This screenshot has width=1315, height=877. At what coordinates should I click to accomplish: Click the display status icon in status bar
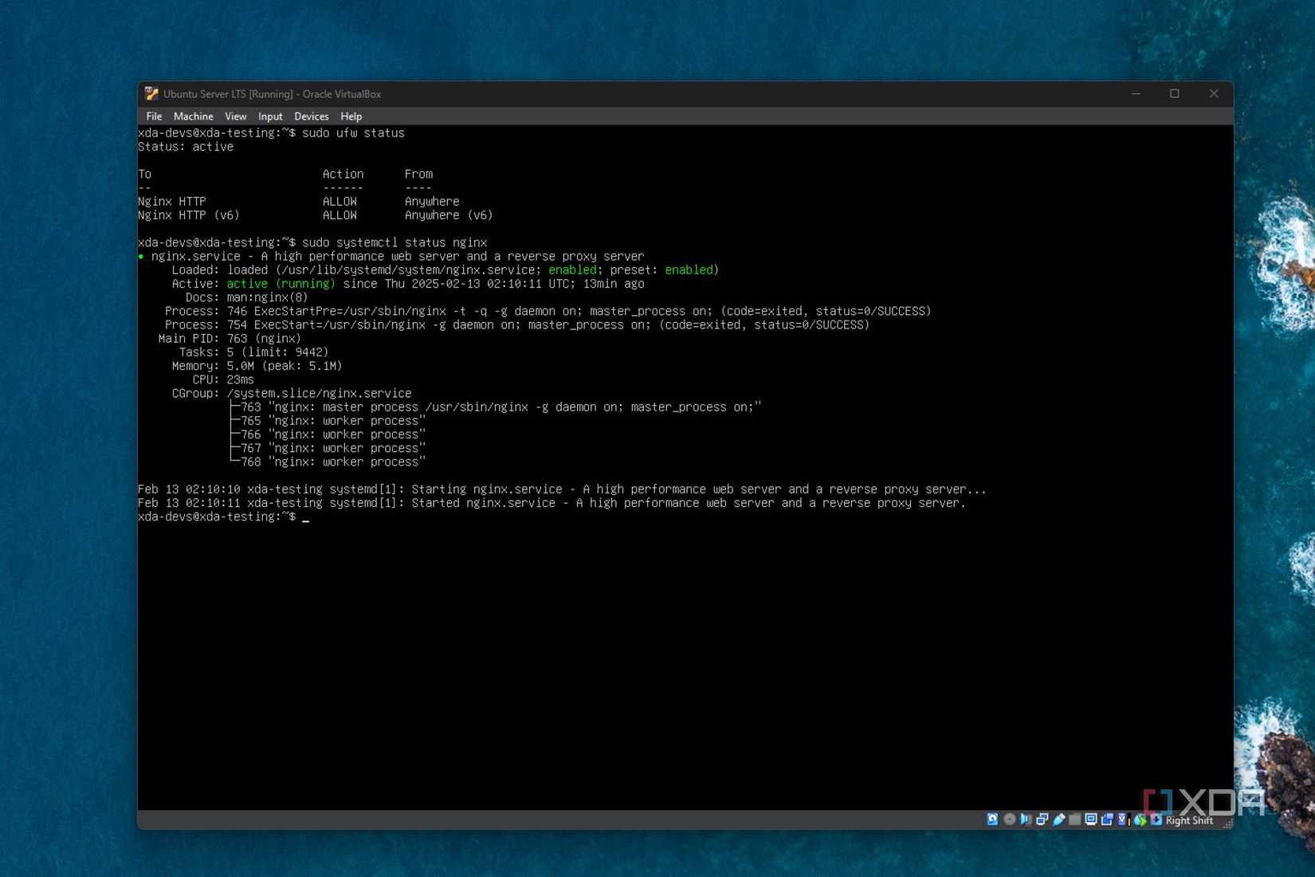pos(1090,819)
